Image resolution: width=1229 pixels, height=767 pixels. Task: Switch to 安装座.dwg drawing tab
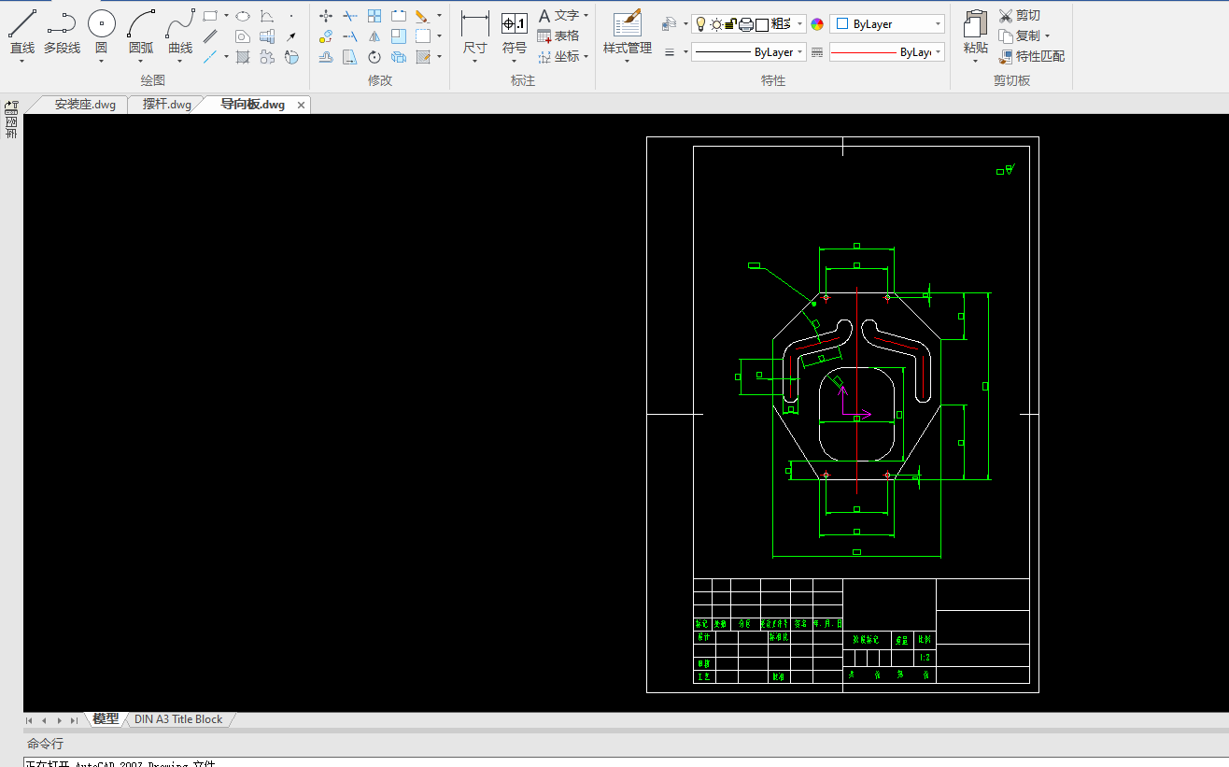pyautogui.click(x=84, y=105)
